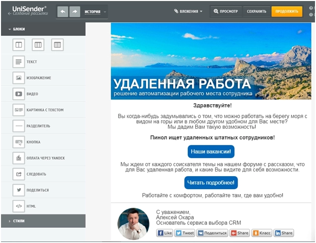Click the Просмотр preview button
The width and height of the screenshot is (316, 243).
click(x=226, y=11)
